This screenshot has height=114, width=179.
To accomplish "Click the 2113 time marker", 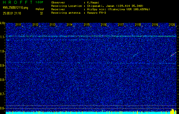I will click(53, 25).
